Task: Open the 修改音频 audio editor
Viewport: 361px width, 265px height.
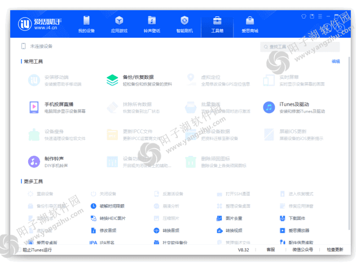Action: coord(109,231)
